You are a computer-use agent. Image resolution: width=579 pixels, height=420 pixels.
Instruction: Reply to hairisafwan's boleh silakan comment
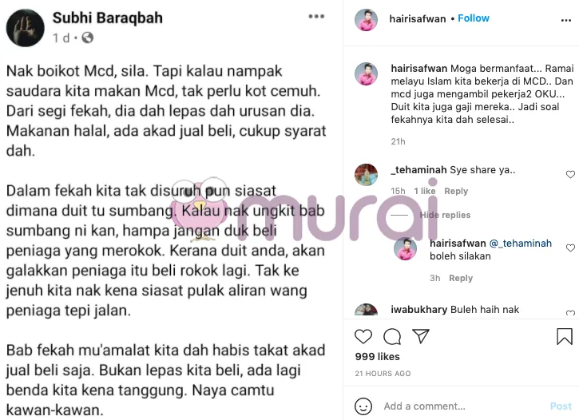[x=461, y=278]
